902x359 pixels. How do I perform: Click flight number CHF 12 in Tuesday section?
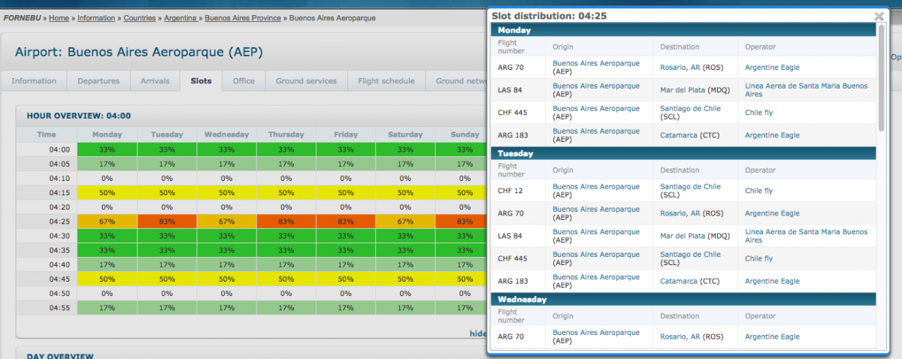pos(510,191)
